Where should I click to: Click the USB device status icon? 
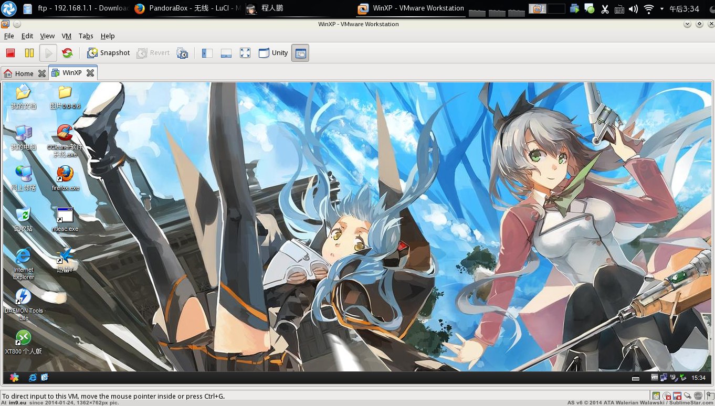(688, 396)
